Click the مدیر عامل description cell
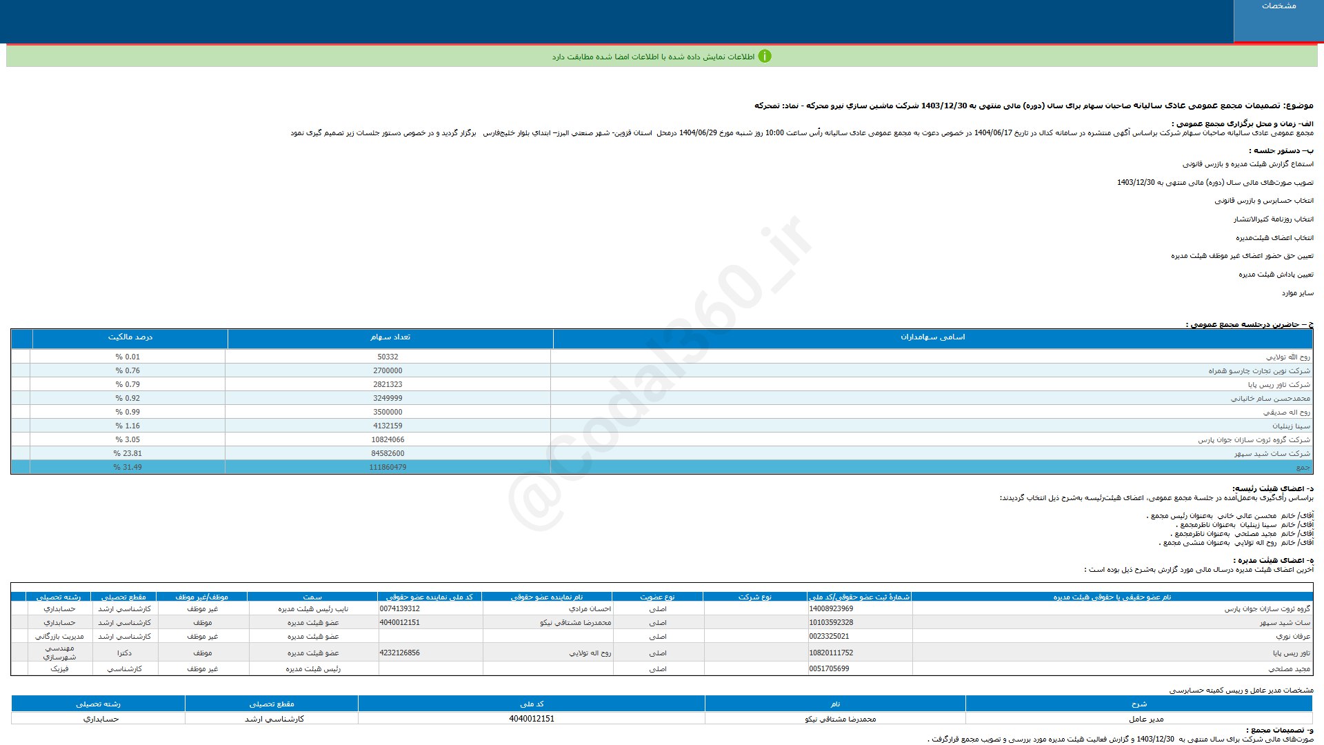The height and width of the screenshot is (745, 1324). [x=1145, y=719]
